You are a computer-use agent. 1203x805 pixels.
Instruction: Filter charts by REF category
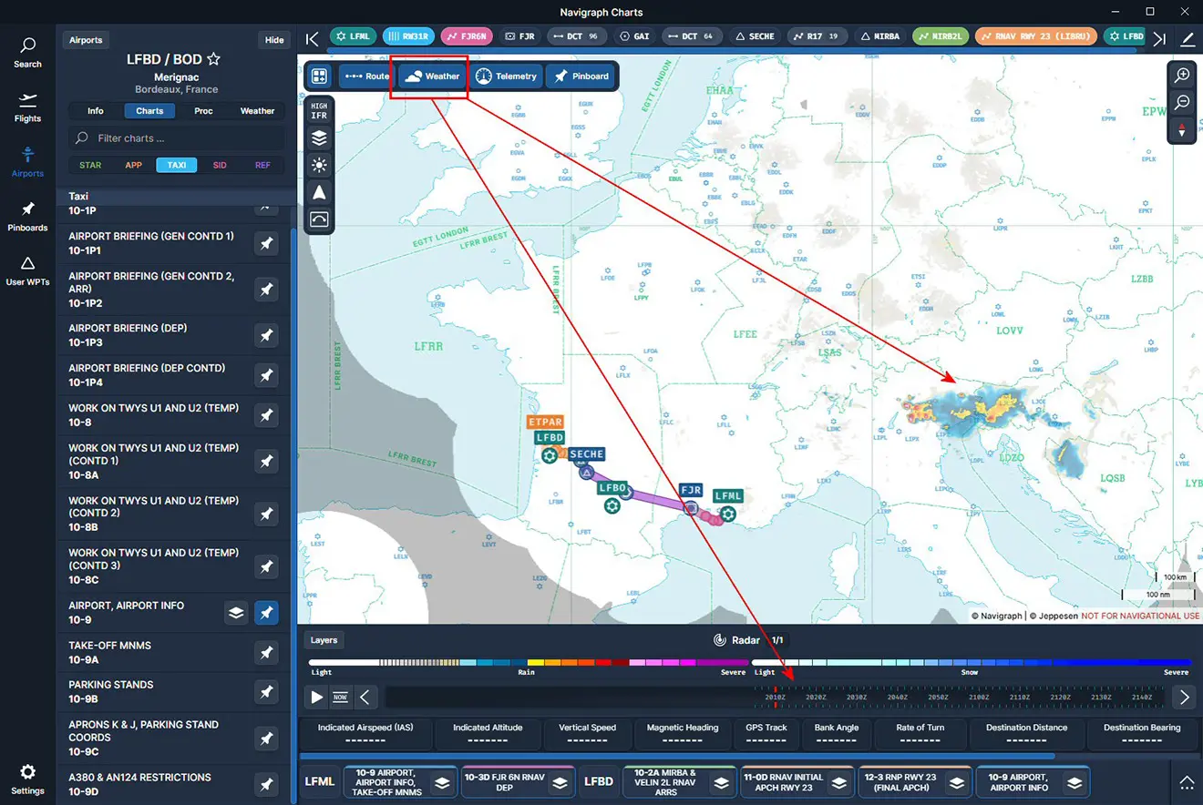pyautogui.click(x=262, y=165)
